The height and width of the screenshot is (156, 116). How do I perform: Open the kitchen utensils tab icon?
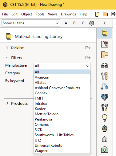pyautogui.click(x=105, y=108)
